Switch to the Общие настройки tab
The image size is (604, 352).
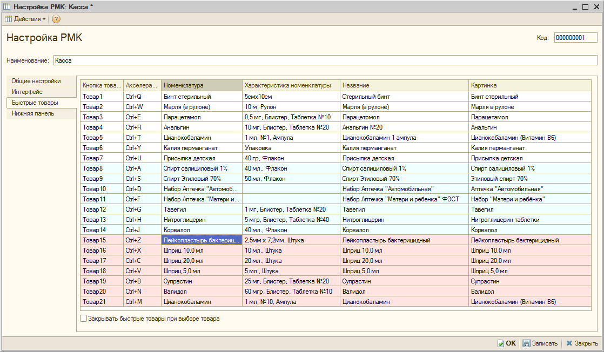[36, 81]
